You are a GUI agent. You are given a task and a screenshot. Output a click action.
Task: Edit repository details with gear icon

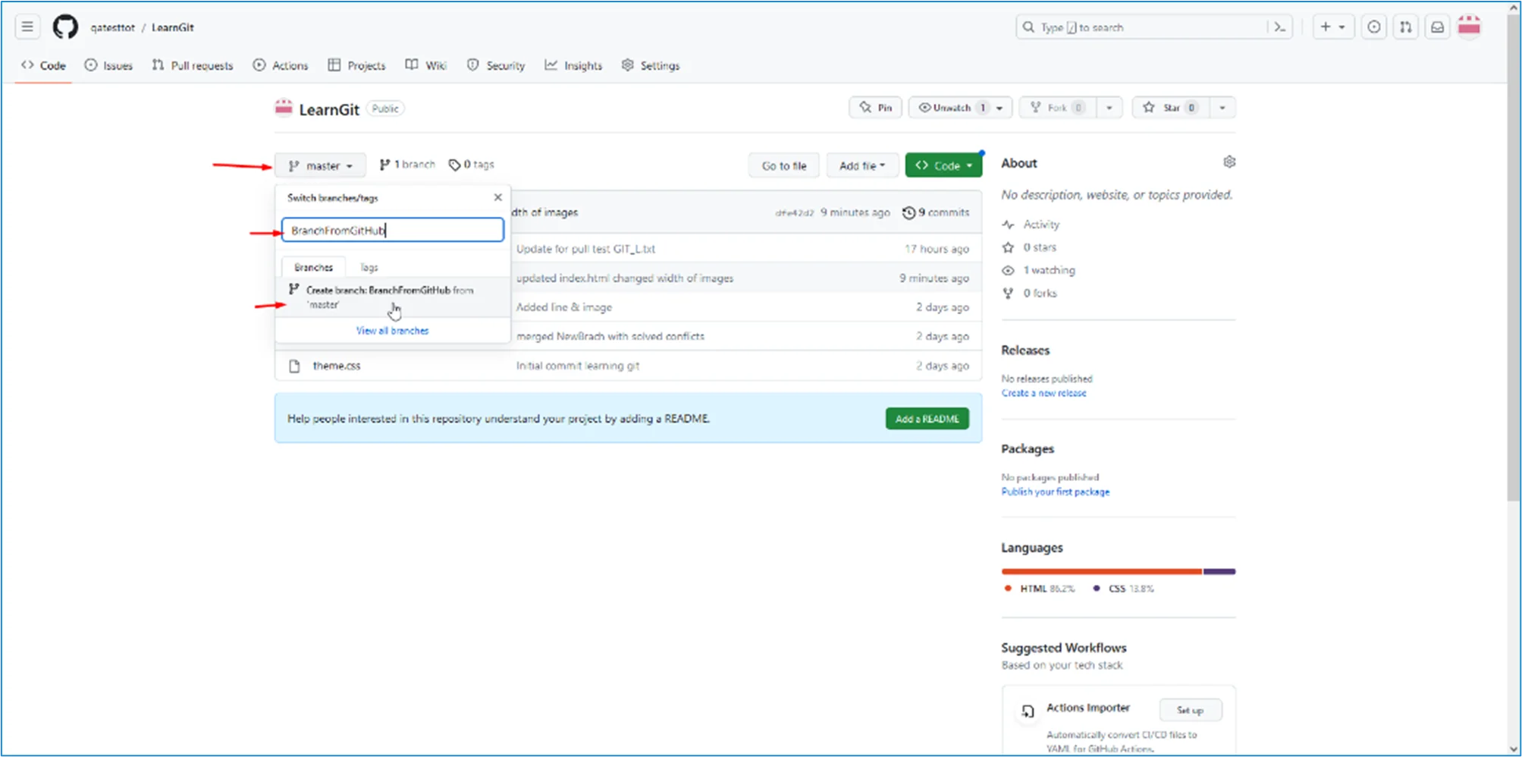point(1229,162)
